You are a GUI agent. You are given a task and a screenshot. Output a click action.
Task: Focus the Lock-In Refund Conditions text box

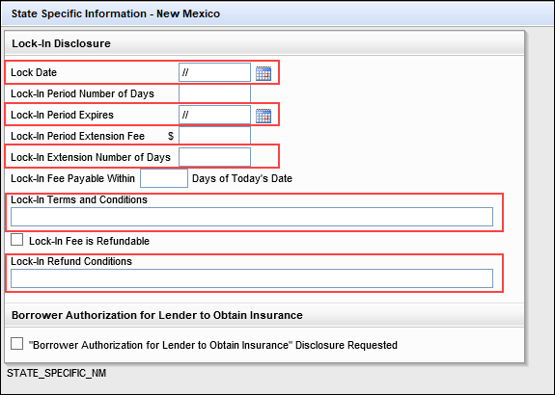click(x=252, y=278)
